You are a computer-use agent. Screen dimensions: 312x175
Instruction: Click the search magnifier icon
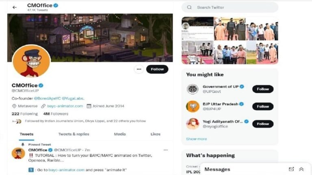tap(189, 7)
